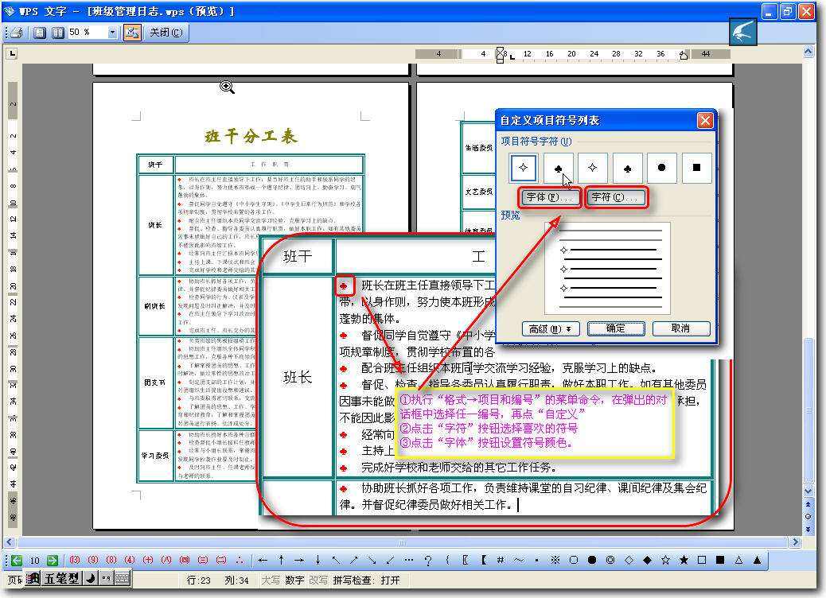Insert the filled star ★ symbol
826x598 pixels.
[684, 560]
